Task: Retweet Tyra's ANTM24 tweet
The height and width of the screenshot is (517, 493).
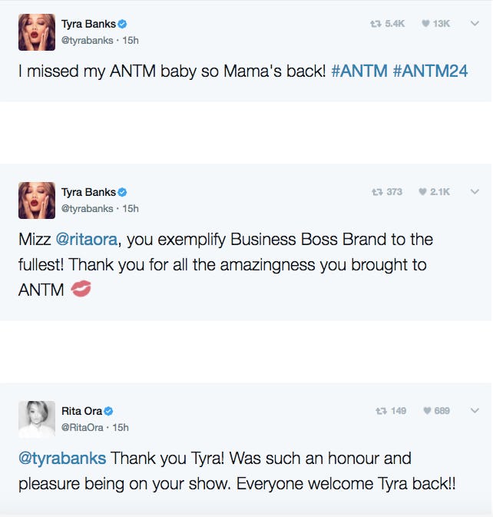Action: (x=376, y=24)
